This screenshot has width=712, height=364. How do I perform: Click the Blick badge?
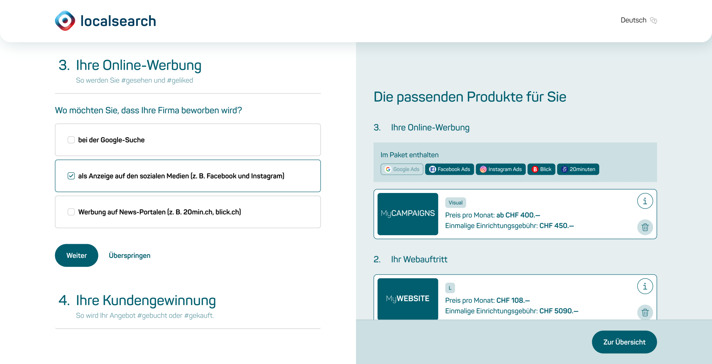tap(541, 169)
